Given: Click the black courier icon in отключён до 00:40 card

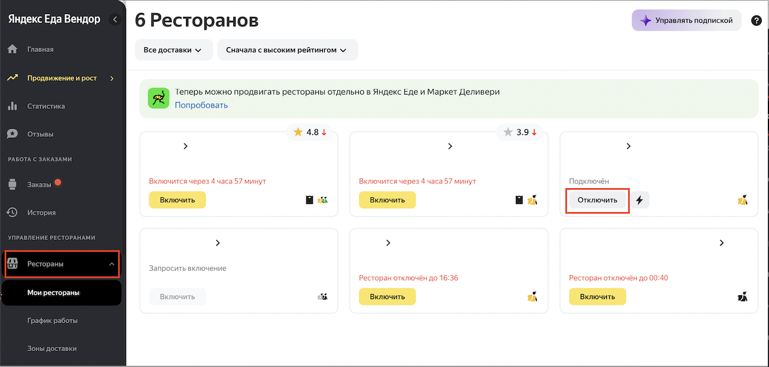Looking at the screenshot, I should tap(743, 296).
